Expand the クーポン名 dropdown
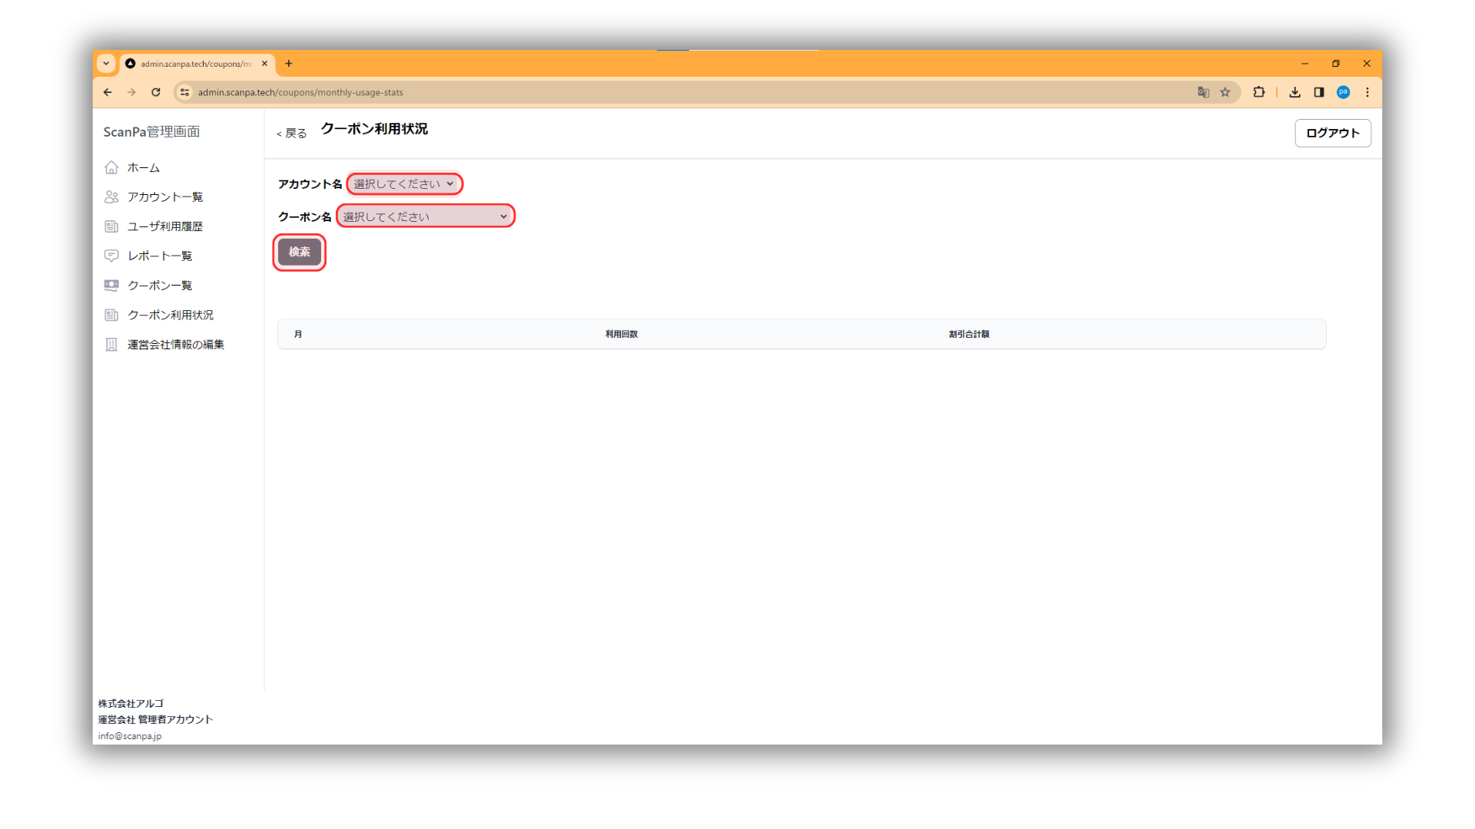This screenshot has height=829, width=1475. click(x=425, y=216)
